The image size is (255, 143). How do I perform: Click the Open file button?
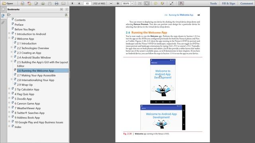(8, 4)
